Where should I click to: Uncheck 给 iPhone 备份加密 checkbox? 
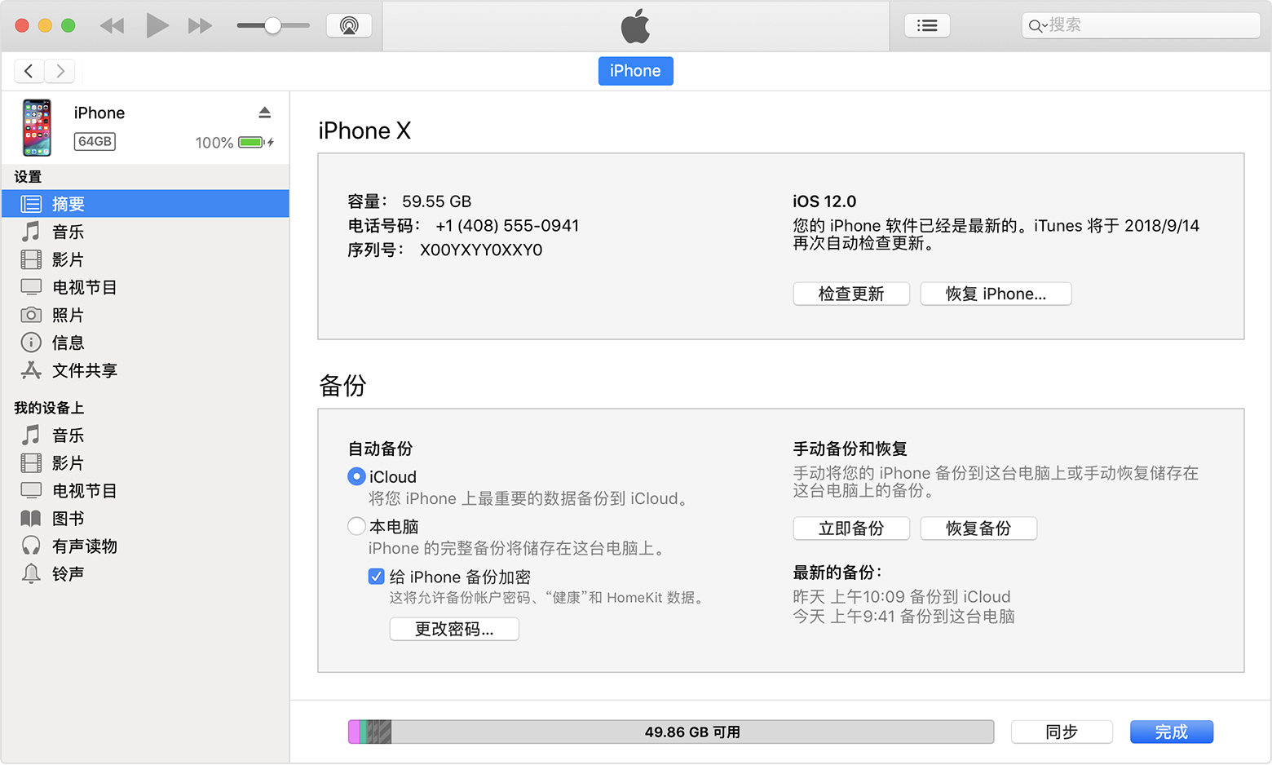point(376,577)
